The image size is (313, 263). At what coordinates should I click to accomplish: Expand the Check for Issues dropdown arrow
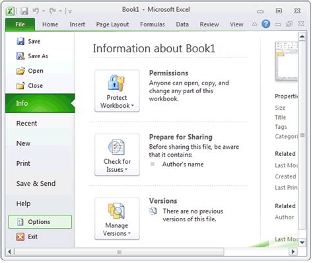click(x=126, y=169)
